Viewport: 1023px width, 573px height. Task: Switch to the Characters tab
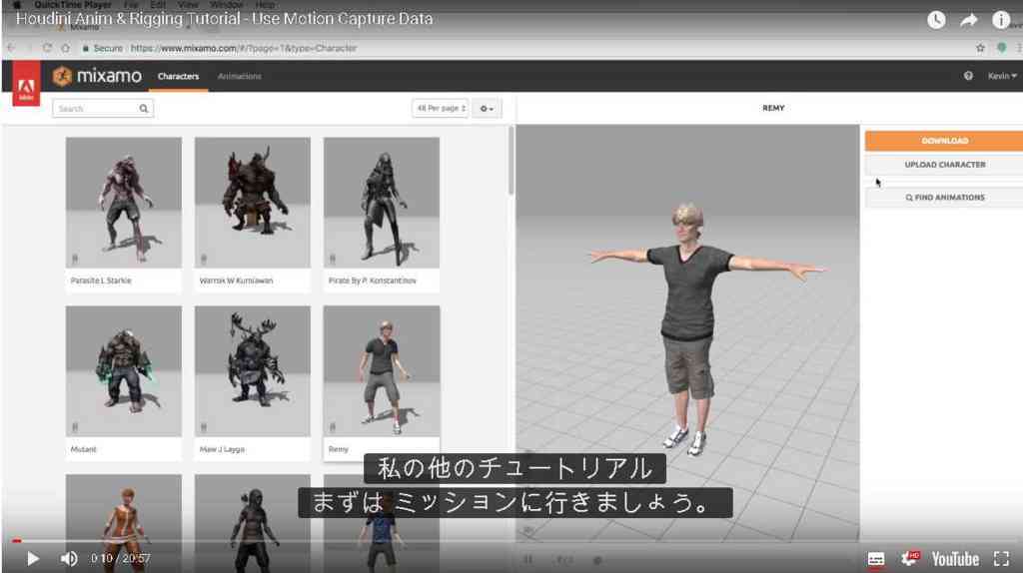(x=178, y=76)
